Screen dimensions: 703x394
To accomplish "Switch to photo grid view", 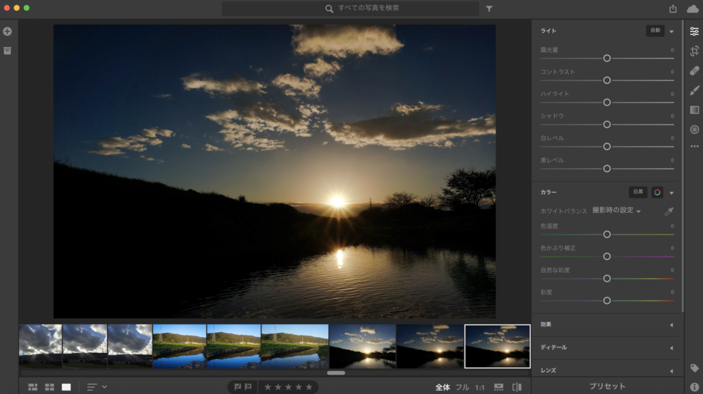I will click(x=33, y=387).
